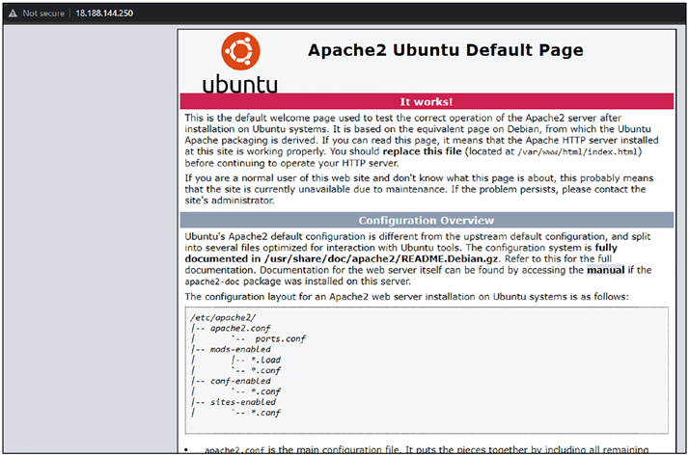Click 'mods-enabled' in the config tree
Viewport: 689px width, 456px height.
[240, 349]
